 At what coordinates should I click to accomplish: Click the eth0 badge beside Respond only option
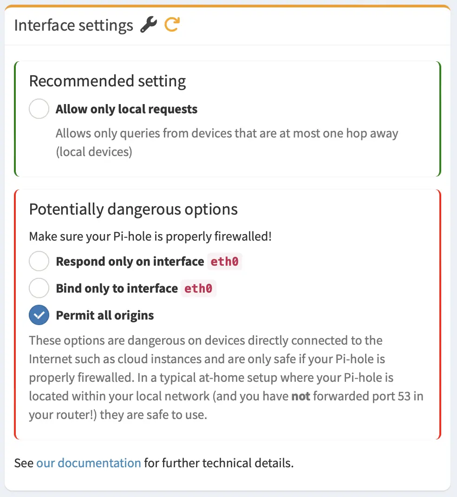(x=224, y=261)
